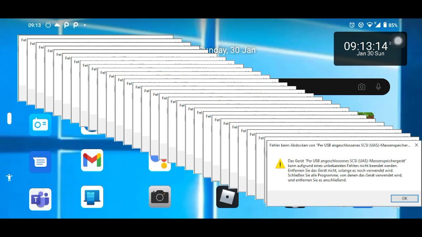Tap the cloud icon in status bar
This screenshot has width=422, height=237.
pos(57,25)
